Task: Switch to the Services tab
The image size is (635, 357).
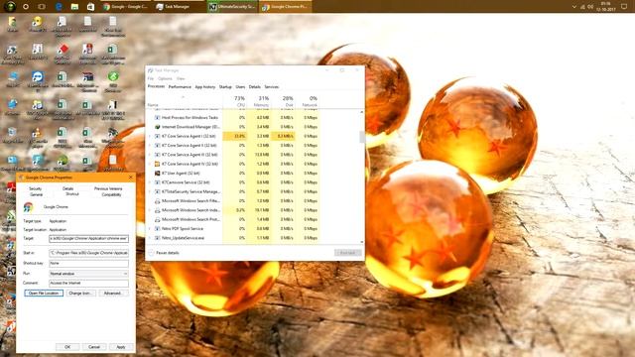Action: pos(271,87)
